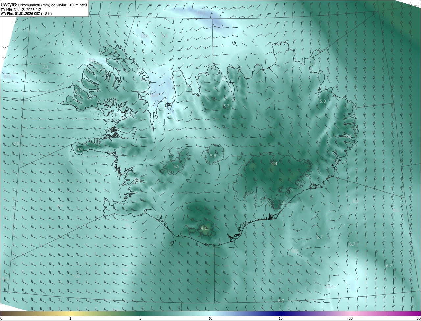421x321 pixels.
Task: Click the 4.9 value on the western peninsula
Action: (x=80, y=149)
